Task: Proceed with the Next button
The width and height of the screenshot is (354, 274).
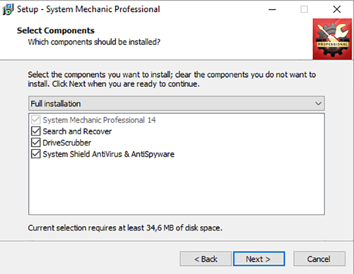Action: tap(258, 259)
